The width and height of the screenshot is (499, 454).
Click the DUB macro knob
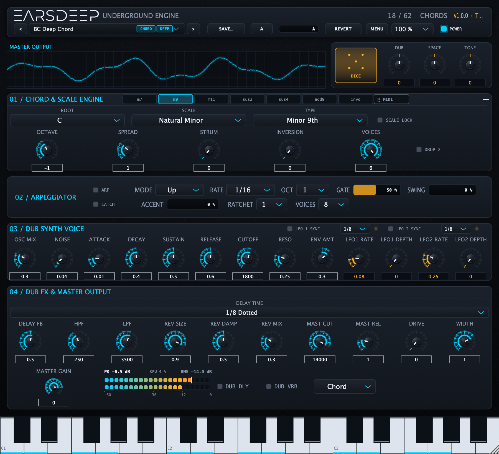(x=399, y=65)
